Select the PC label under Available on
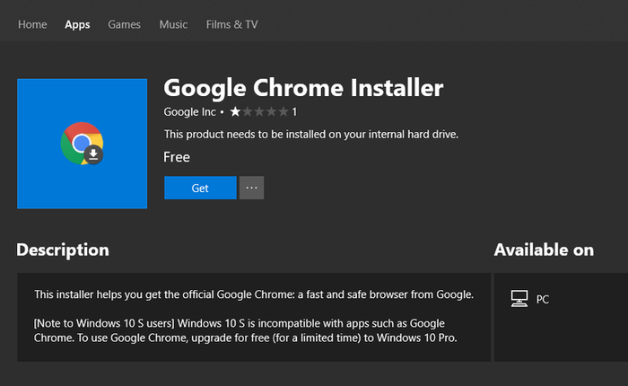The width and height of the screenshot is (628, 386). (x=542, y=300)
